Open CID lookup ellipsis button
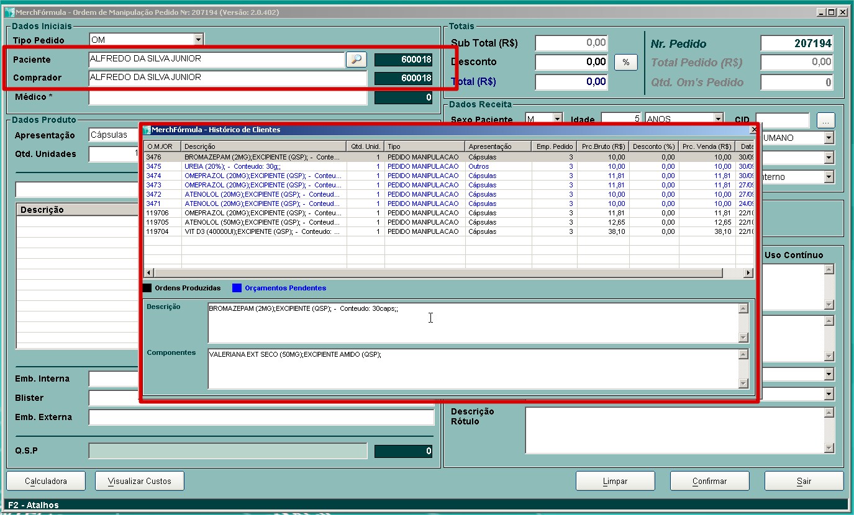 pos(825,120)
